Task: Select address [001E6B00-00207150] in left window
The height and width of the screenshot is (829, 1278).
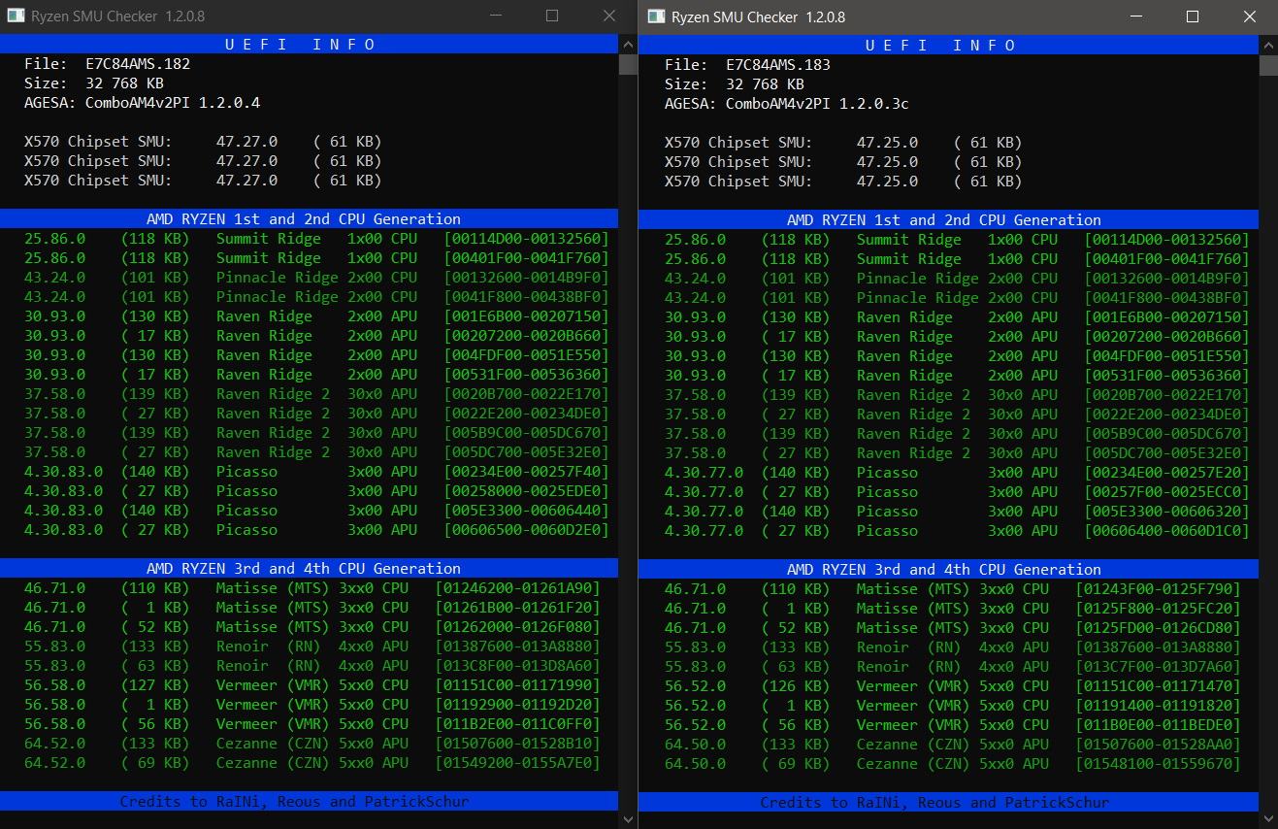Action: coord(527,316)
